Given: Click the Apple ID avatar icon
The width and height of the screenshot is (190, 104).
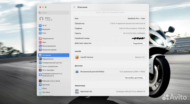Looking at the screenshot, I should click(41, 19).
